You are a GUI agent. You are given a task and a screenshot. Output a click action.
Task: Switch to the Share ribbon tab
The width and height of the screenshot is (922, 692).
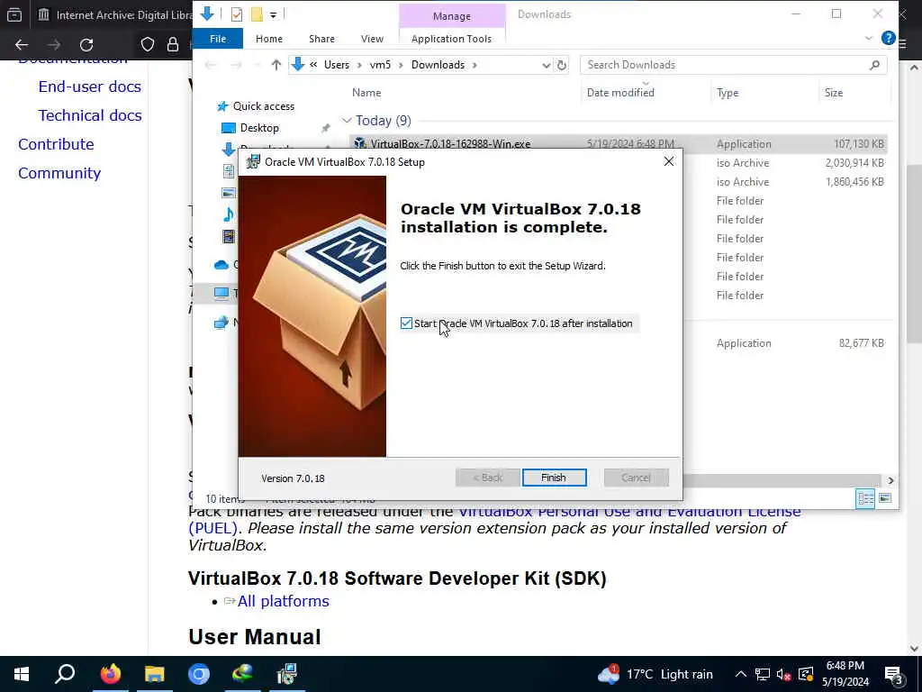(x=321, y=39)
